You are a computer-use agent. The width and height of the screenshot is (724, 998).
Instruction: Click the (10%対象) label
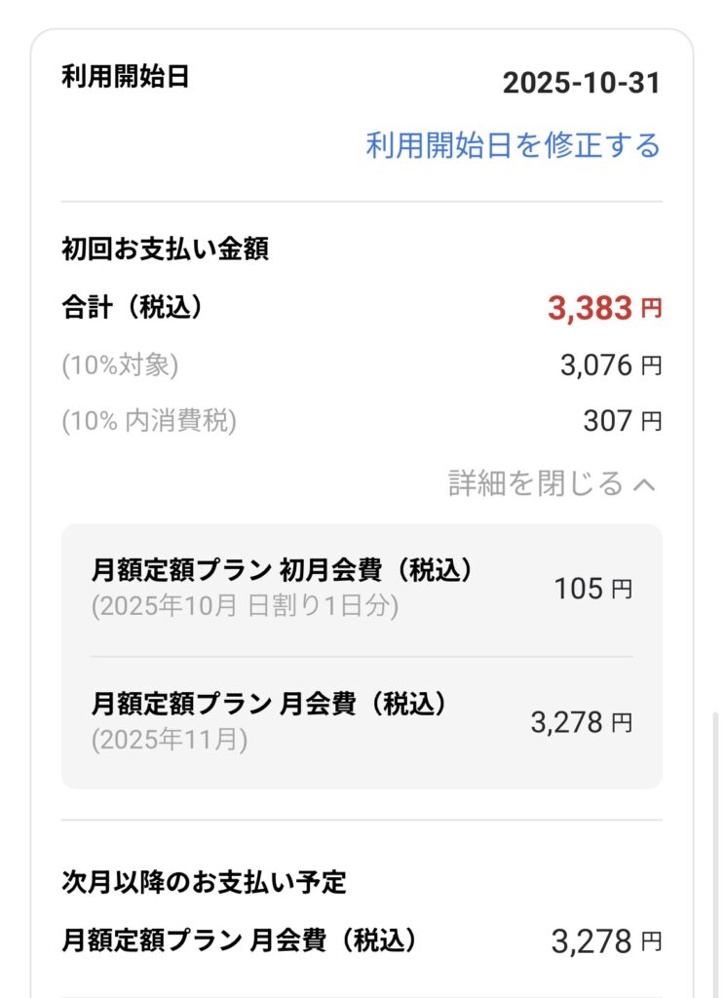pos(120,365)
